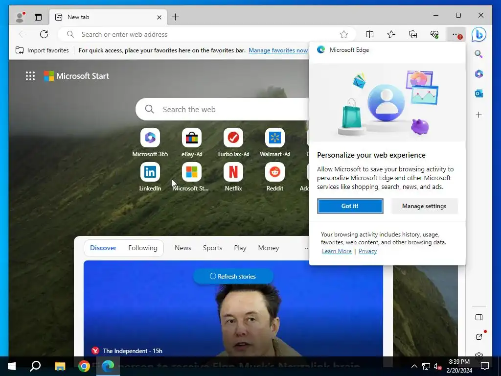This screenshot has height=376, width=501.
Task: Open the Learn More link
Action: tap(337, 251)
